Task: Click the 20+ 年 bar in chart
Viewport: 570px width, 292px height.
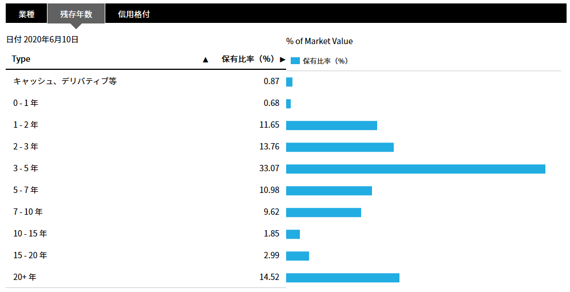Action: click(342, 278)
